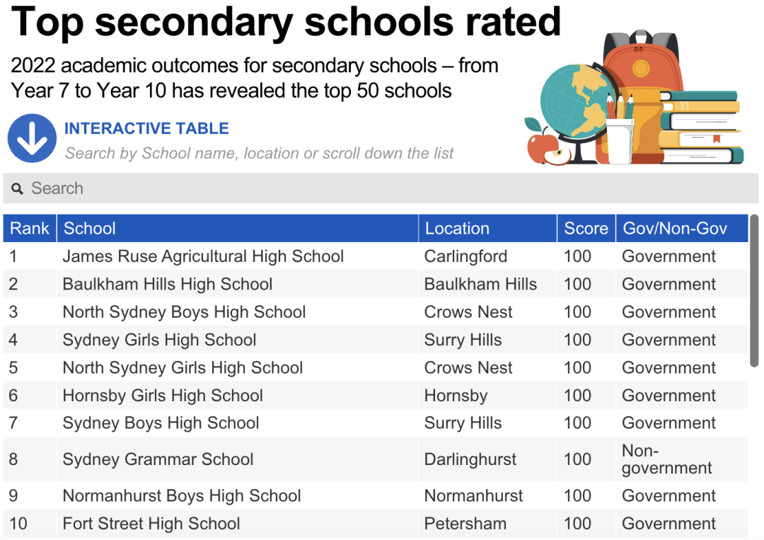
Task: Select the Sydney Grammar School row
Action: pos(376,459)
